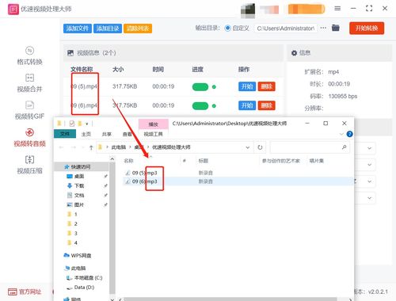The image size is (396, 301).
Task: Open folder 1 in the navigation pane
Action: (x=75, y=214)
